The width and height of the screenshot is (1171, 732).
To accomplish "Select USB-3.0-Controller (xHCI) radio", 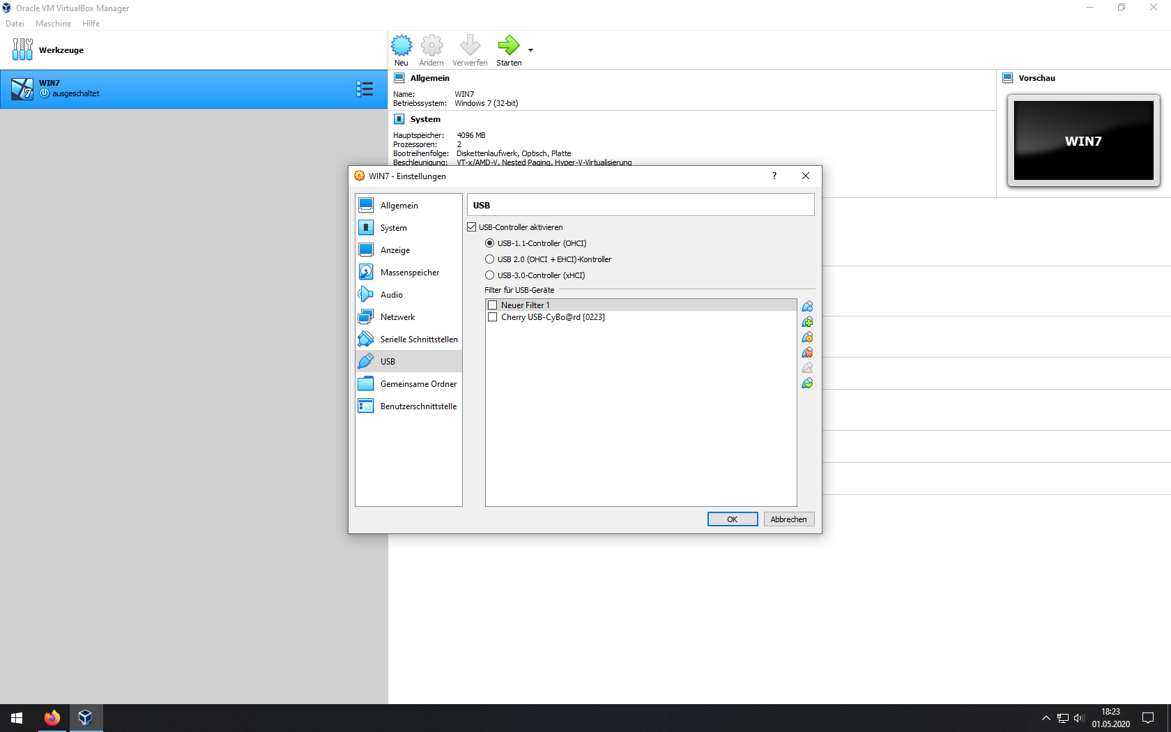I will click(x=490, y=275).
